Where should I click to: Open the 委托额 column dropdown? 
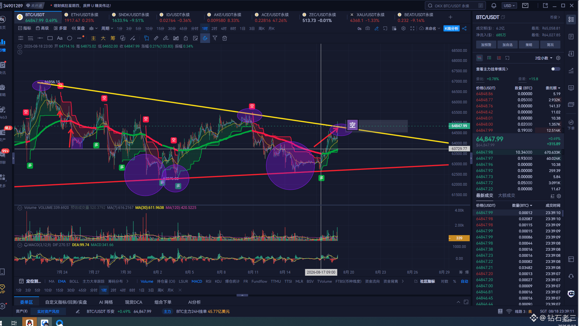[553, 88]
